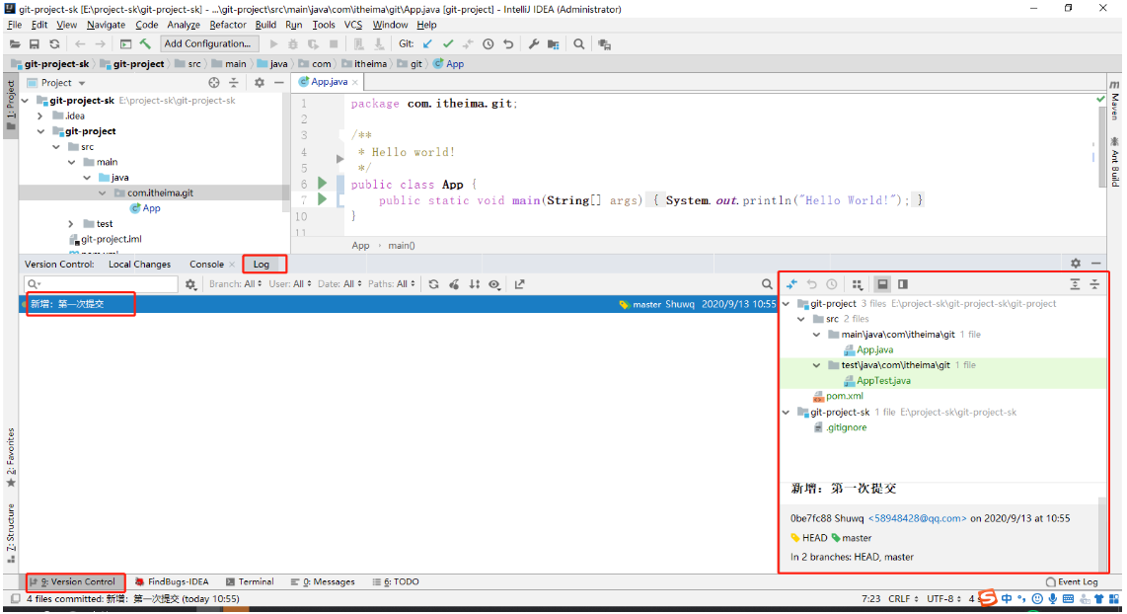Open Project Structure icon in toolbar
This screenshot has width=1127, height=614.
pos(554,43)
